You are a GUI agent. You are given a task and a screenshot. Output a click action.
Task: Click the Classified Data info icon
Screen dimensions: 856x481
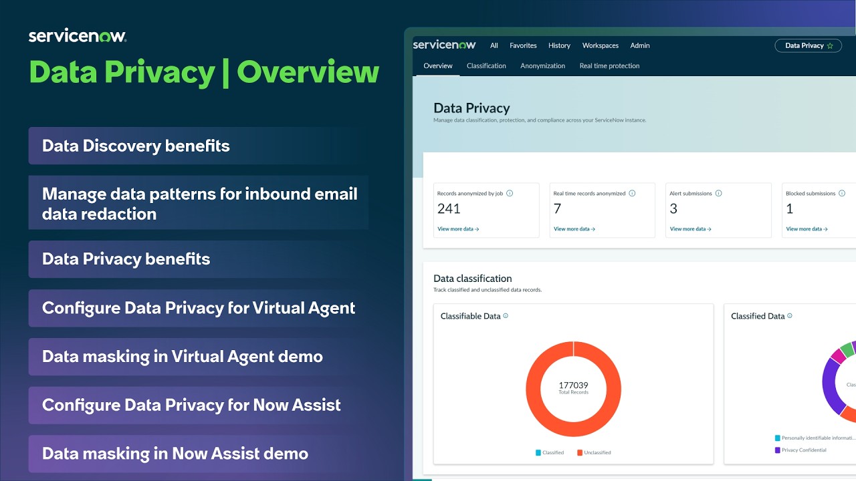coord(790,316)
